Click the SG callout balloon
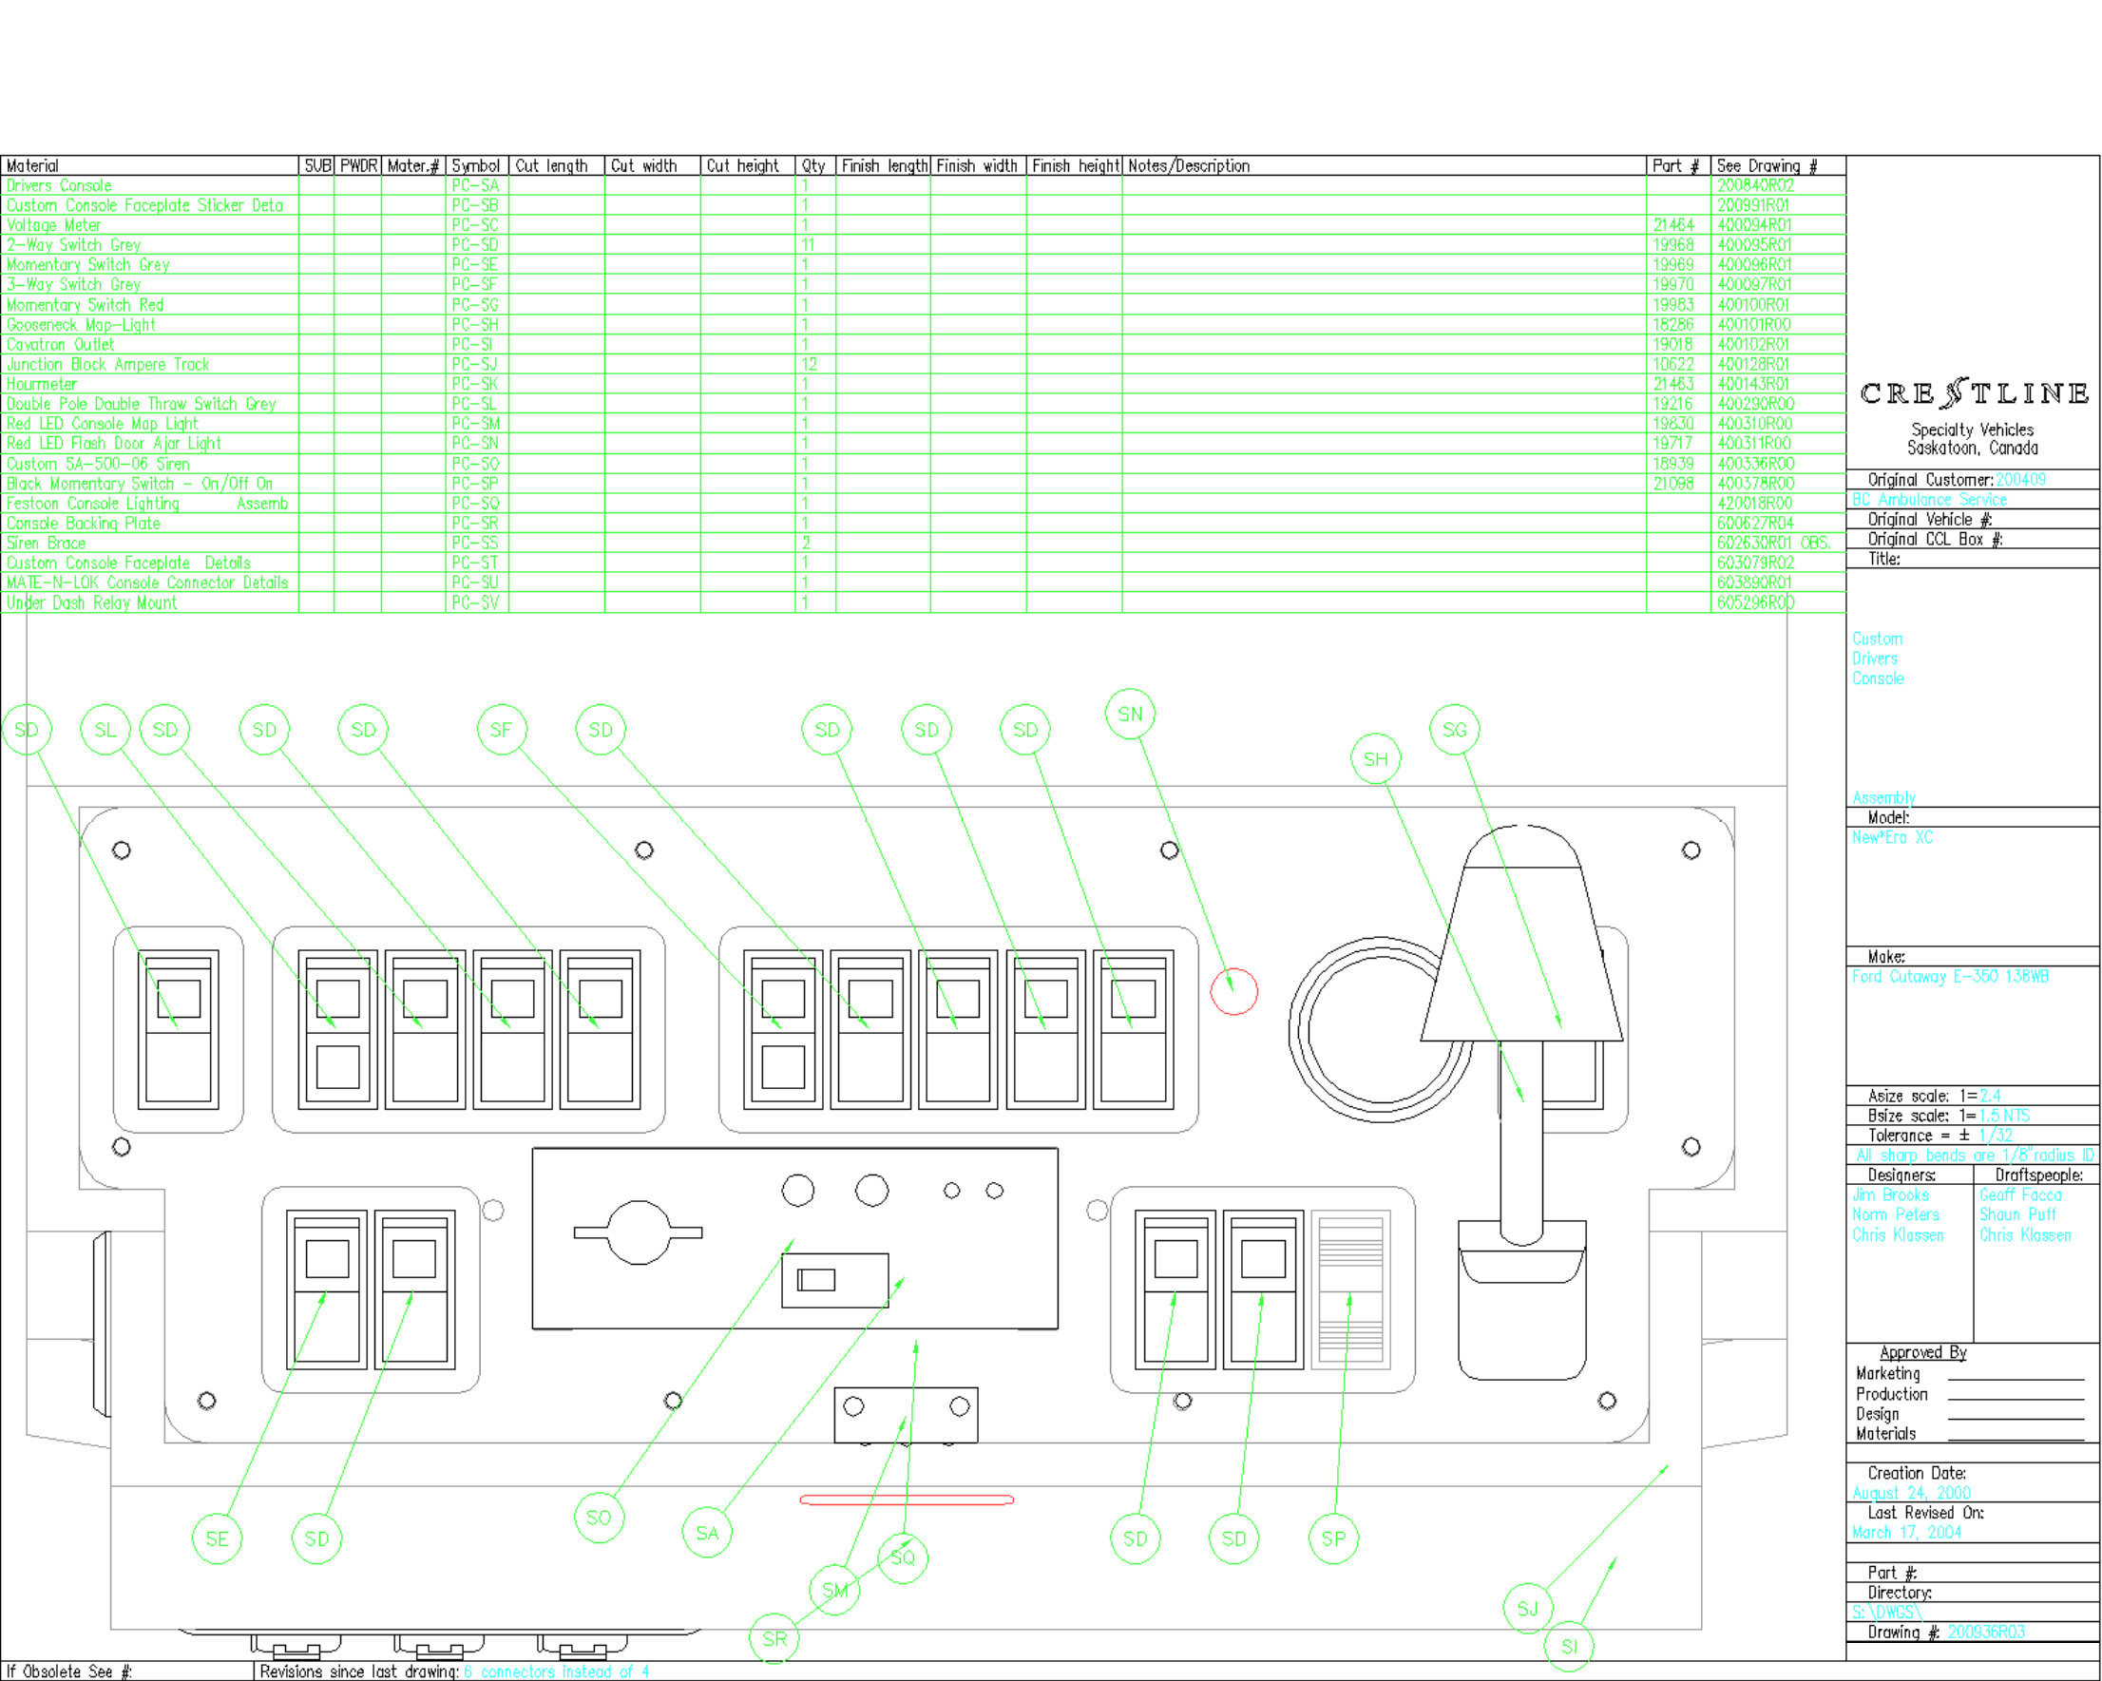Viewport: 2102px width, 1681px height. tap(1454, 730)
